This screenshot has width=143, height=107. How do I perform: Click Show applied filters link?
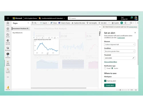[x=110, y=62]
